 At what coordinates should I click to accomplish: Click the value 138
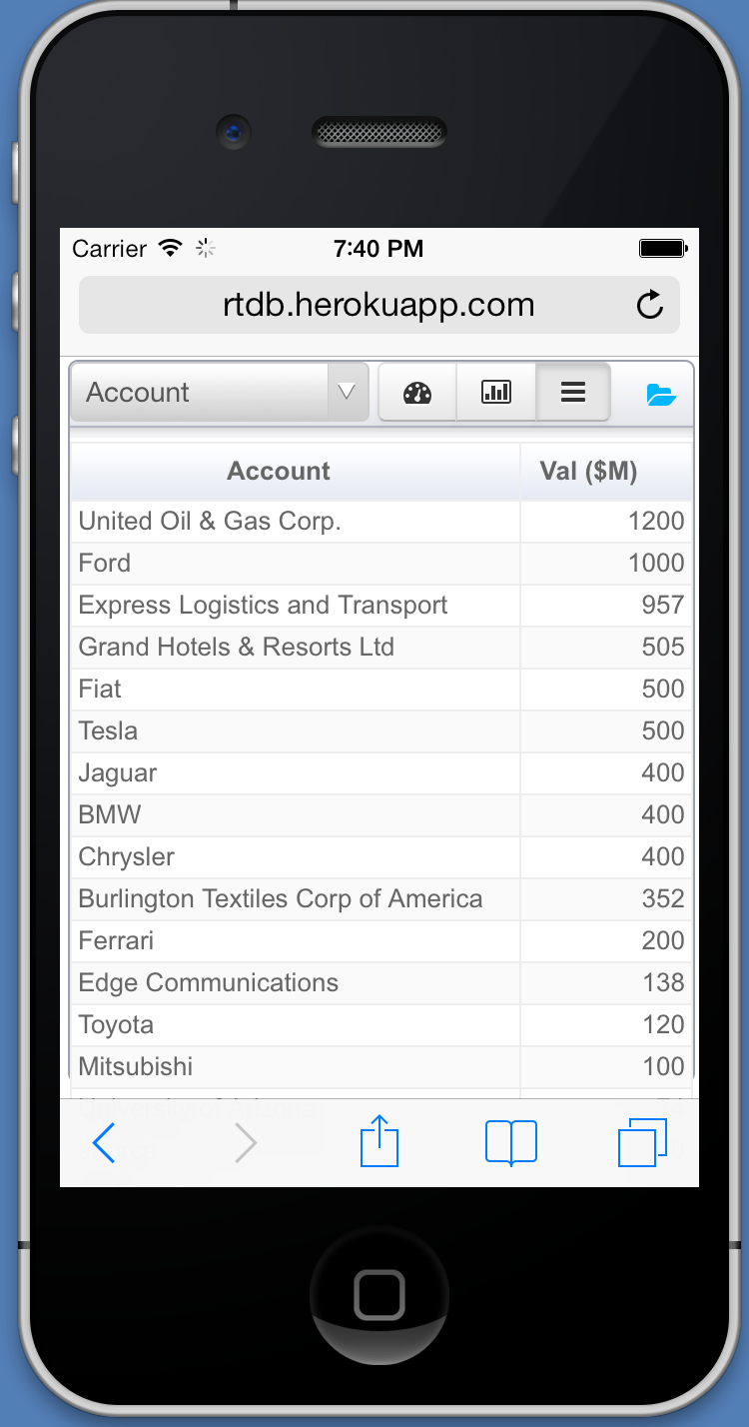click(x=663, y=983)
